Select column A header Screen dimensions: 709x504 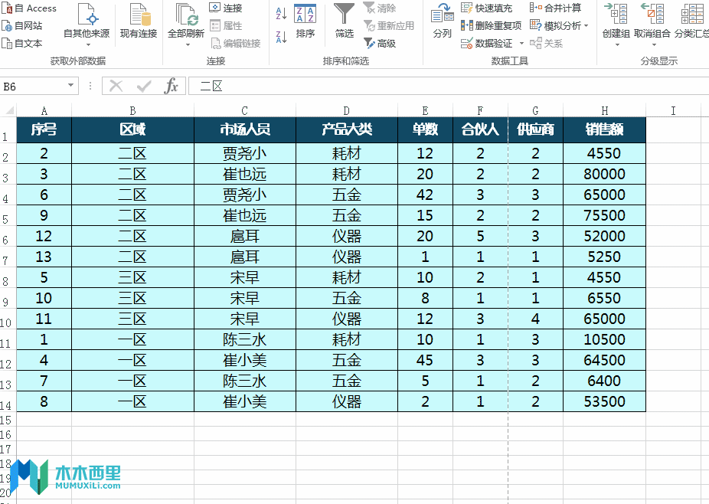pos(44,111)
